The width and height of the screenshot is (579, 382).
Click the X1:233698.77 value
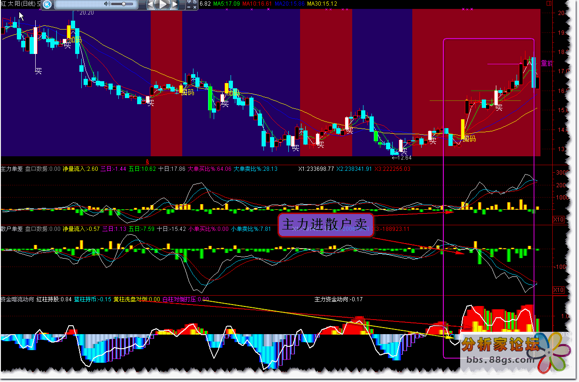click(317, 169)
